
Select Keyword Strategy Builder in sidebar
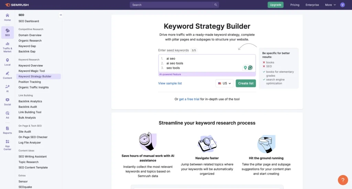[38, 76]
